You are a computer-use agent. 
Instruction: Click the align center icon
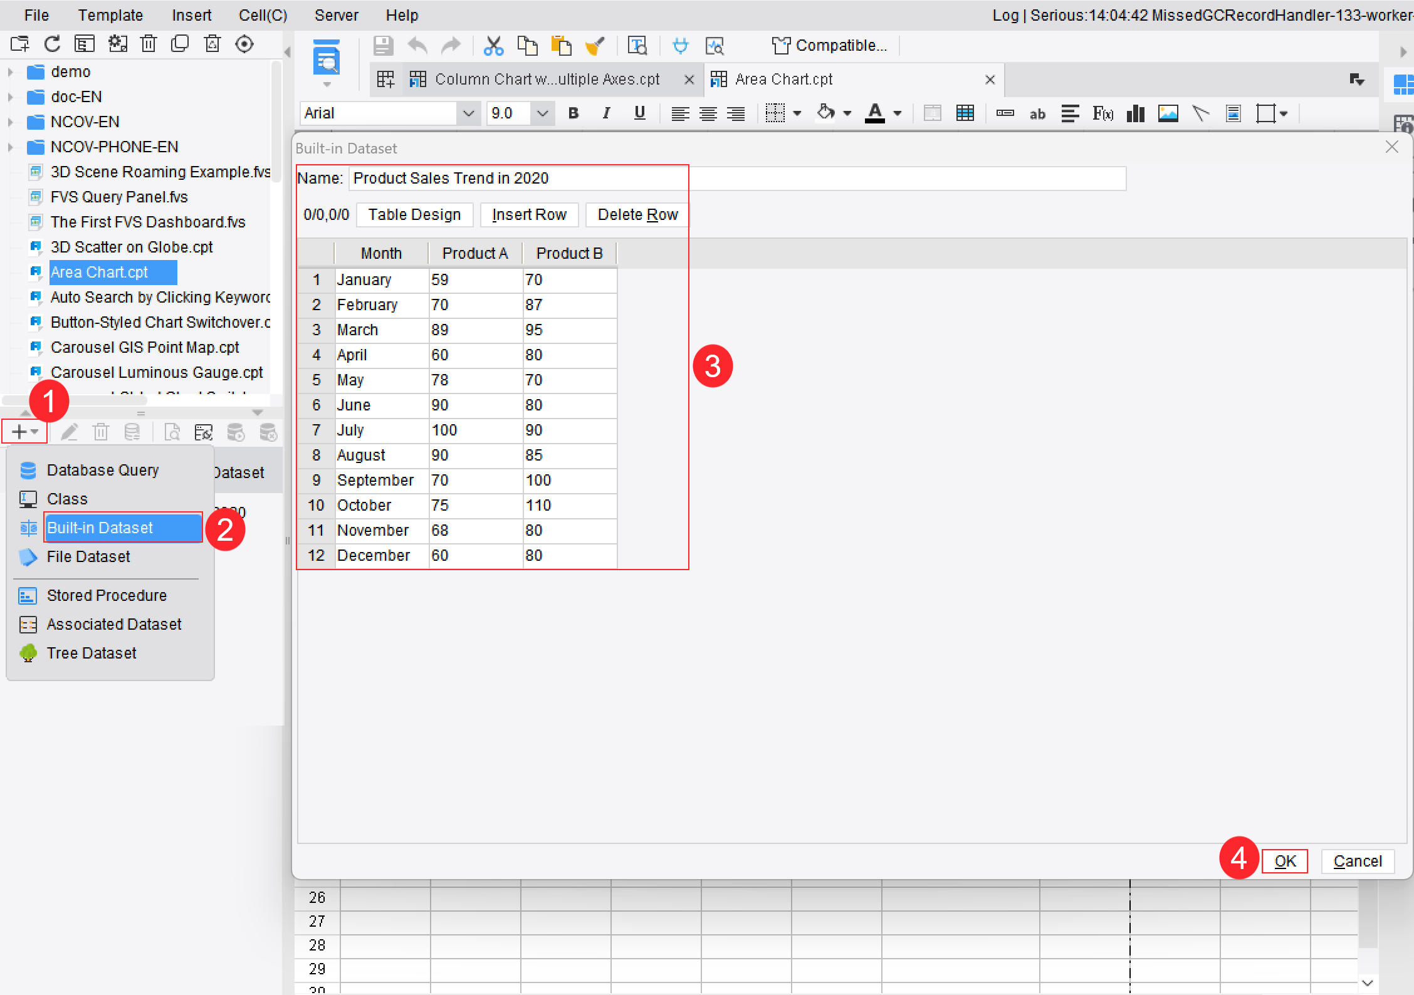click(708, 113)
